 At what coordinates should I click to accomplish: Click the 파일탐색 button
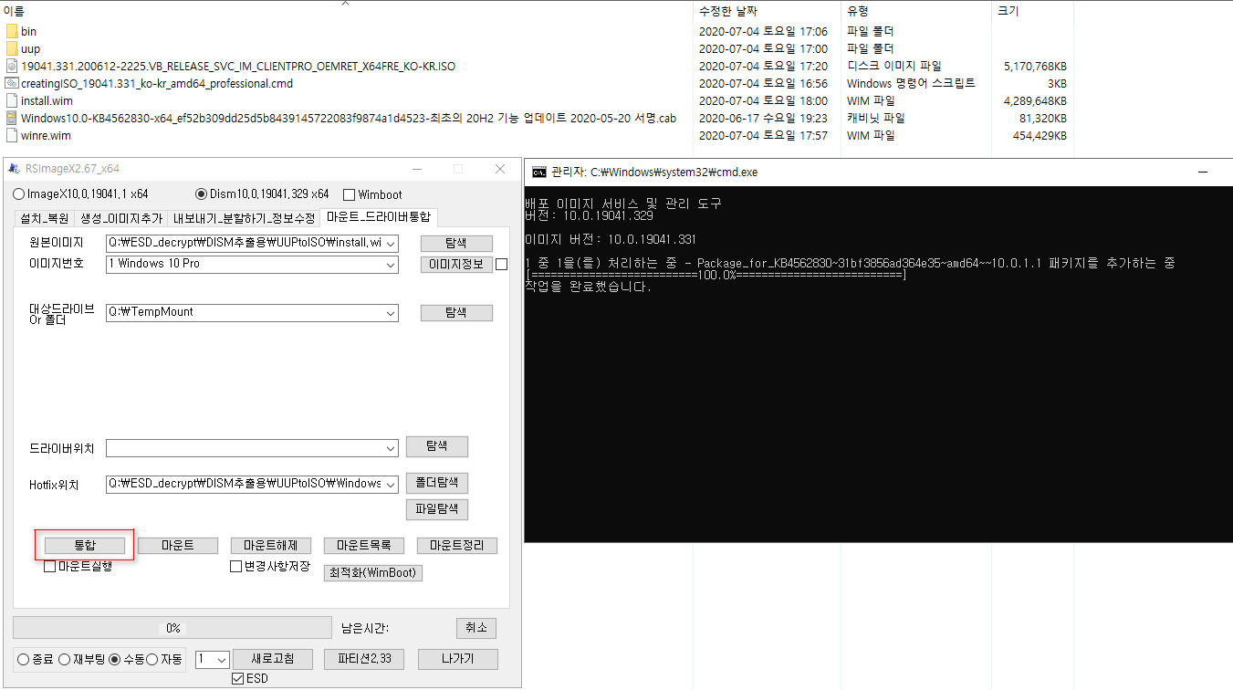click(437, 509)
